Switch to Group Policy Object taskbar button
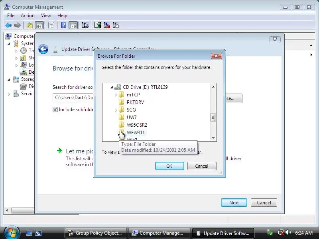The height and width of the screenshot is (239, 319). [x=96, y=233]
